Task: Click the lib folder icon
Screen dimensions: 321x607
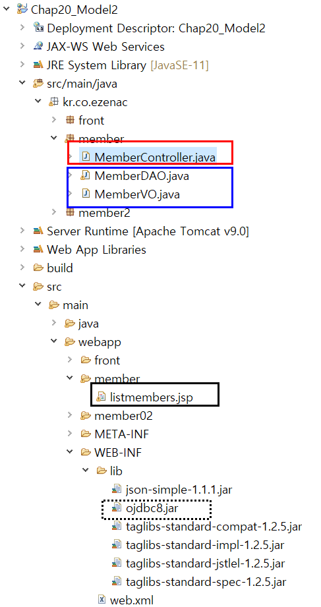Action: tap(102, 471)
